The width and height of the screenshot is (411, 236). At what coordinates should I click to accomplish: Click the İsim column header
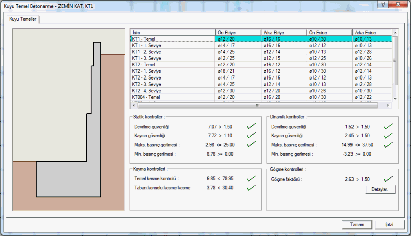click(173, 32)
